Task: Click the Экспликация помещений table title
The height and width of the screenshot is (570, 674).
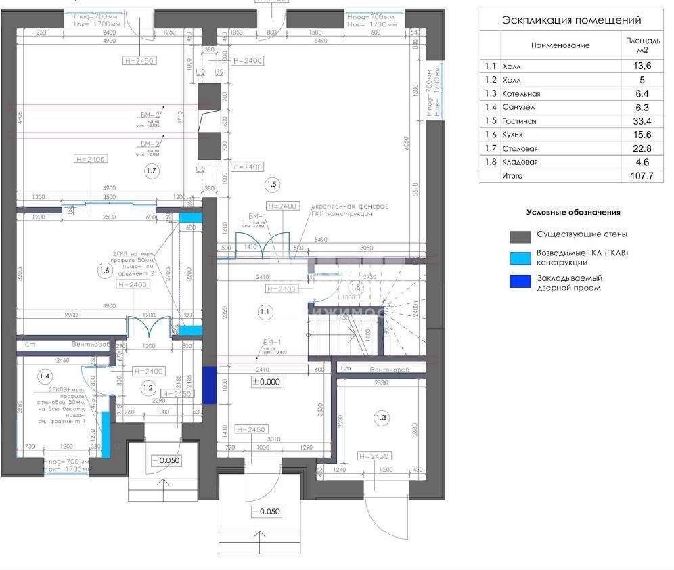Action: (571, 20)
